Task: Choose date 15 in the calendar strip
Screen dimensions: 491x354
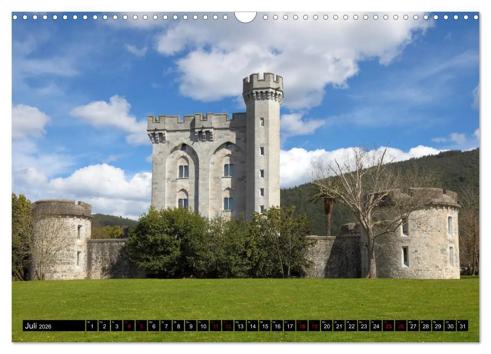Action: (x=265, y=326)
